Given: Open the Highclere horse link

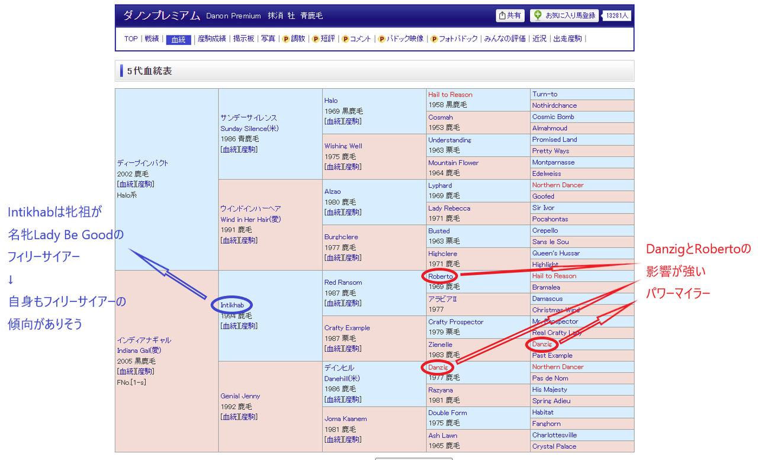Looking at the screenshot, I should pyautogui.click(x=444, y=254).
